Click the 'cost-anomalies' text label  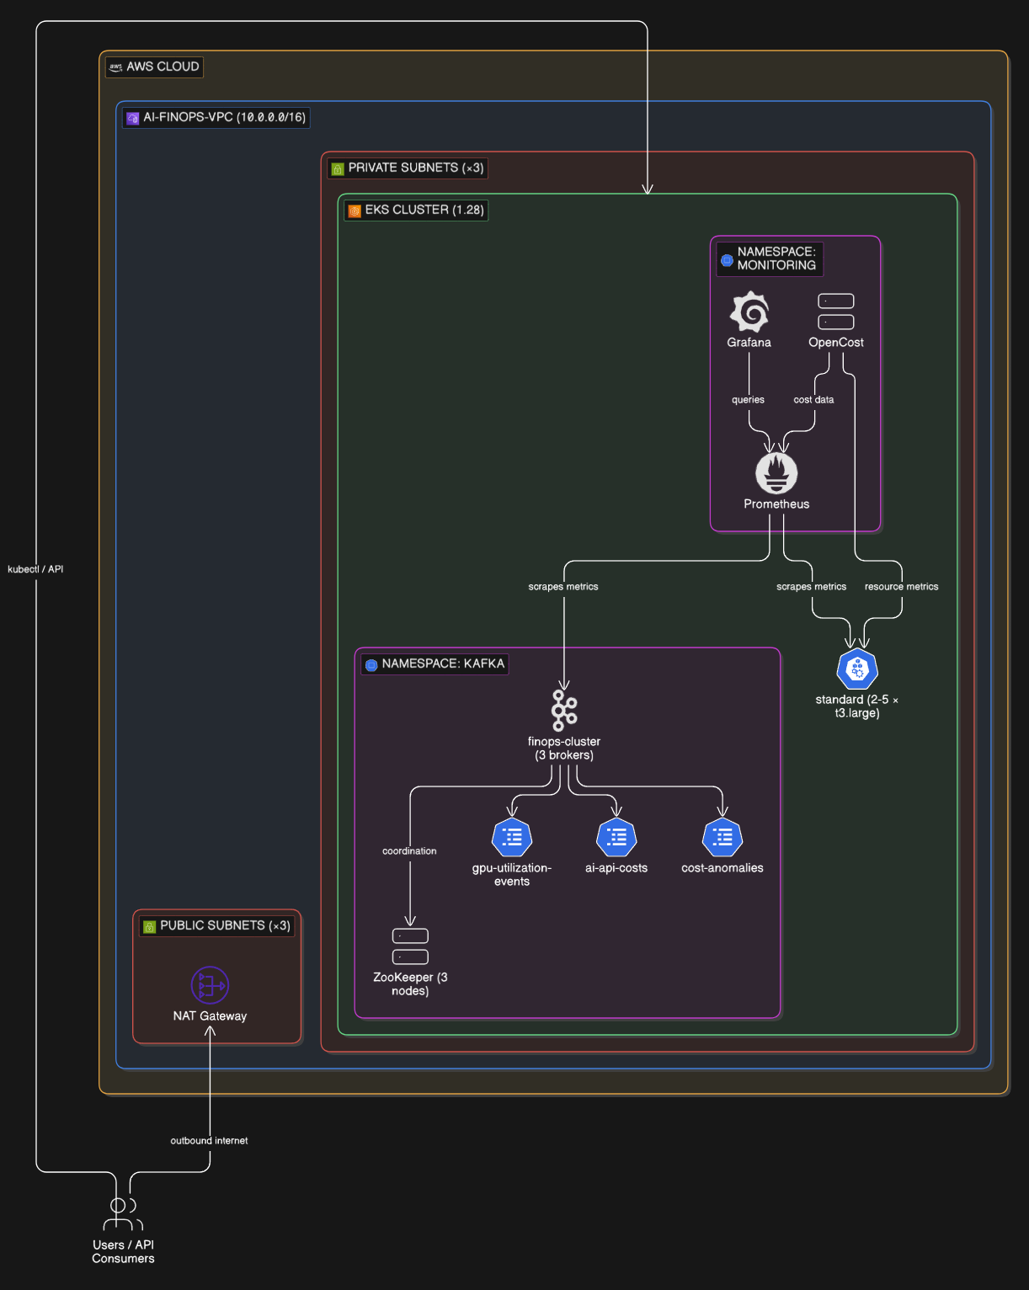click(x=722, y=868)
